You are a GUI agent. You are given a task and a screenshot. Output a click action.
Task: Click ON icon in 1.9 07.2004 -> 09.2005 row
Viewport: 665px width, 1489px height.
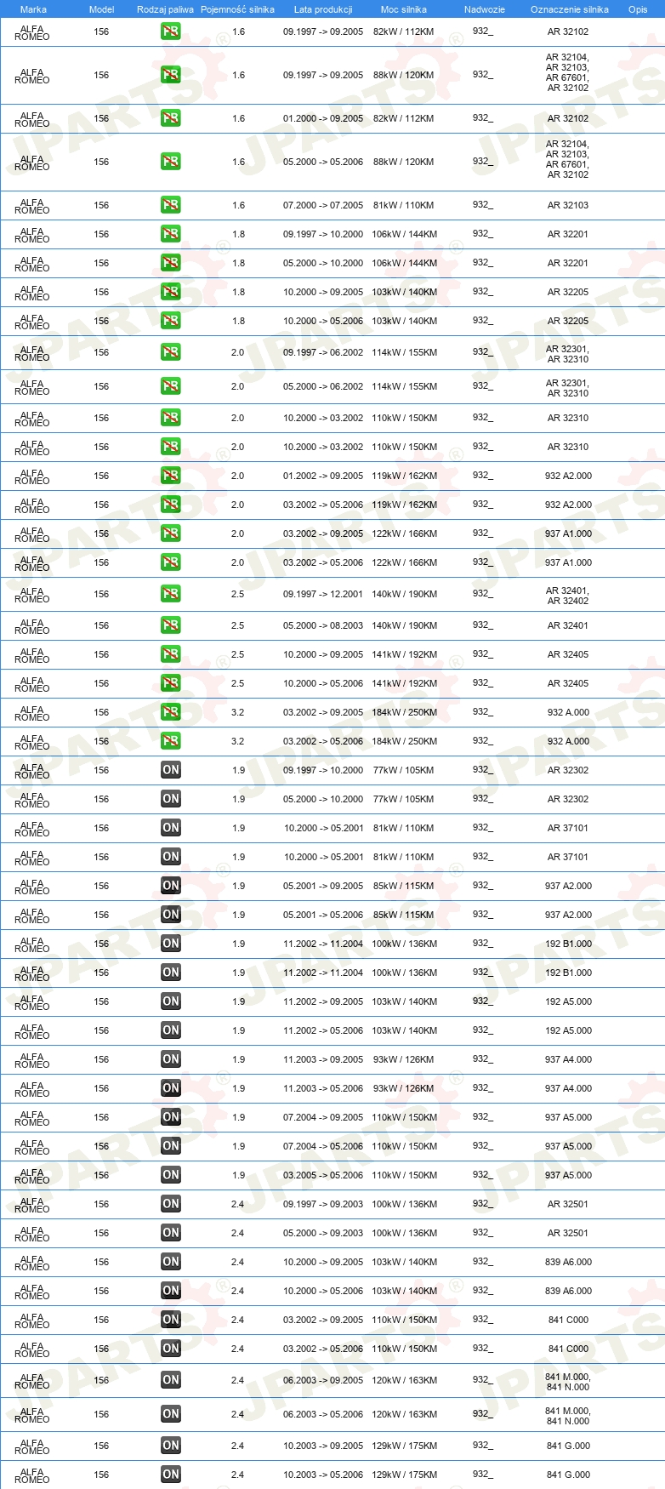point(171,1117)
